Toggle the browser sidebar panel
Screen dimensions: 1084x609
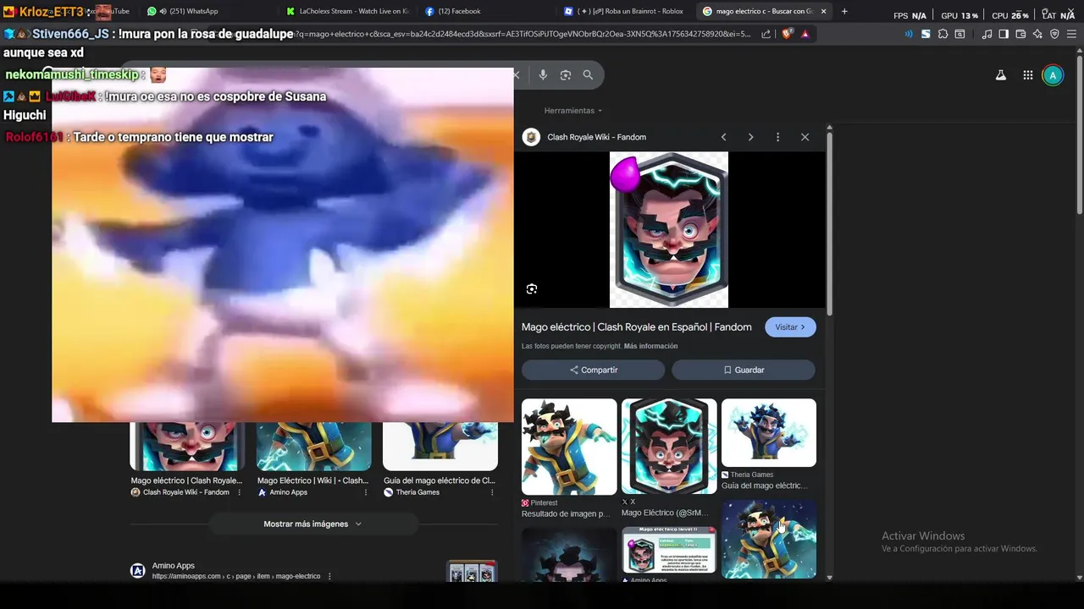[1004, 34]
